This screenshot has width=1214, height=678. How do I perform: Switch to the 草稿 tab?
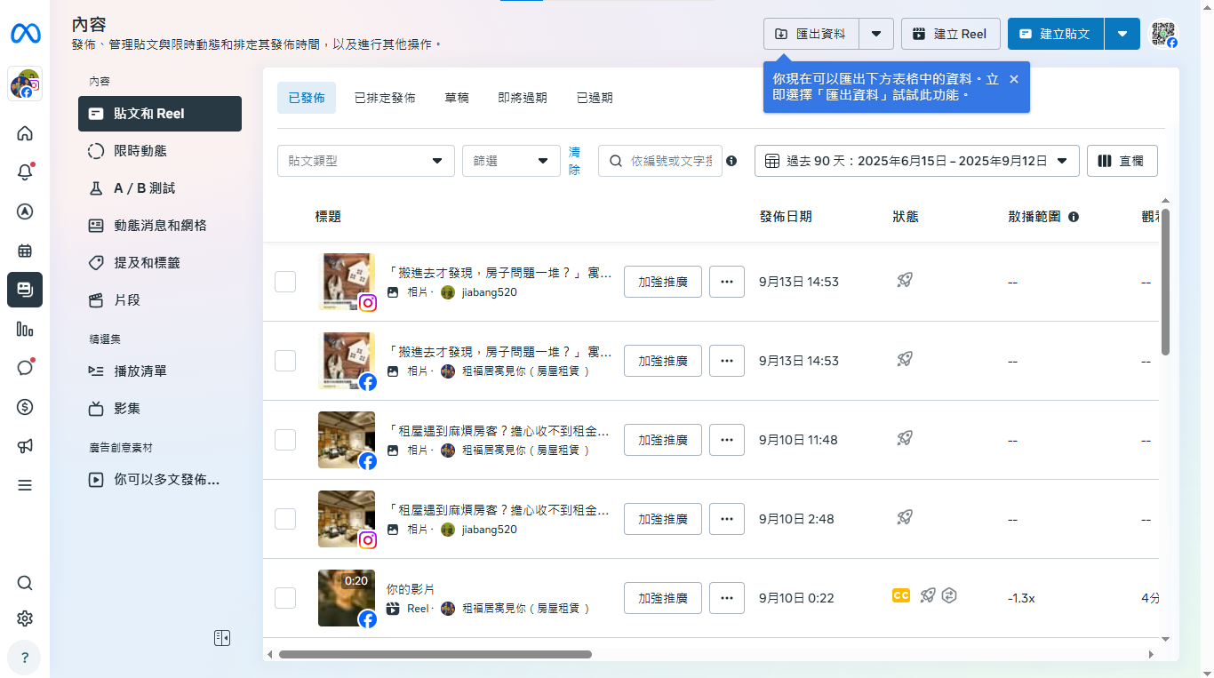pos(457,98)
